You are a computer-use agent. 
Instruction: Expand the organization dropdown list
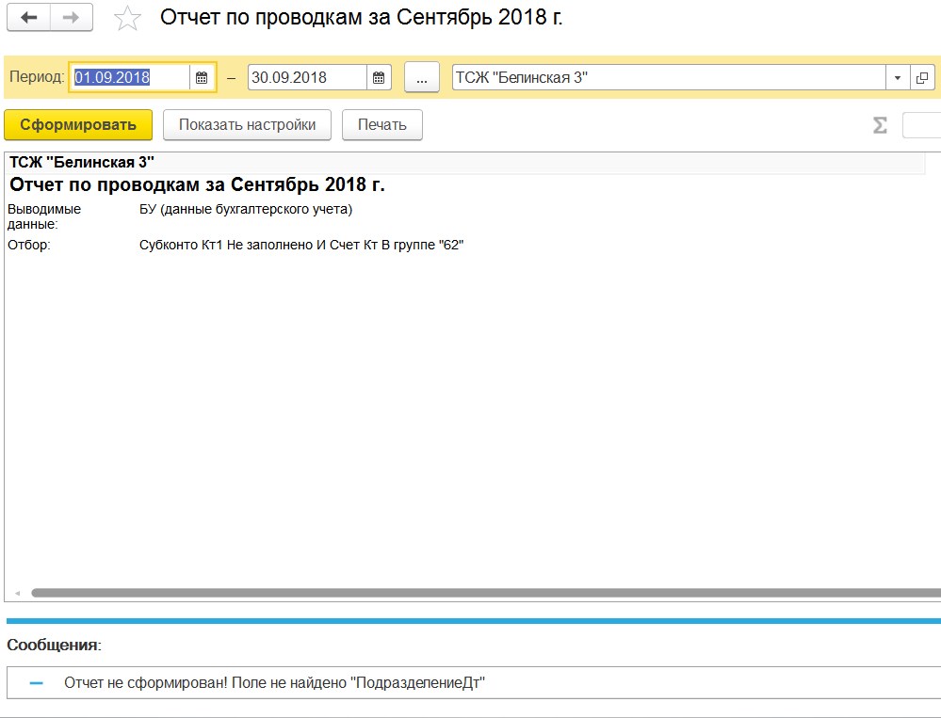[x=897, y=78]
